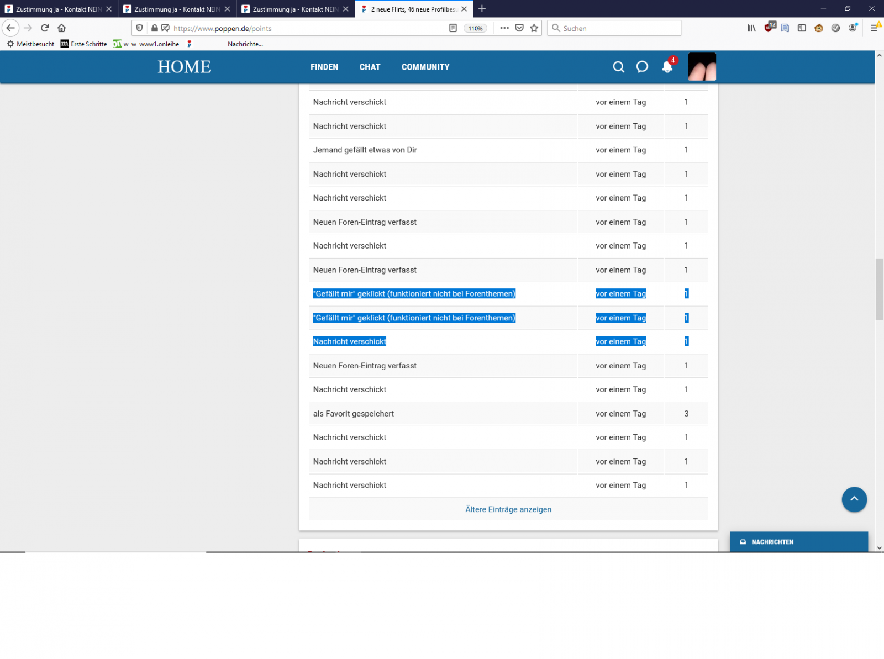Toggle reader view in address bar
The image size is (884, 659).
coord(452,28)
